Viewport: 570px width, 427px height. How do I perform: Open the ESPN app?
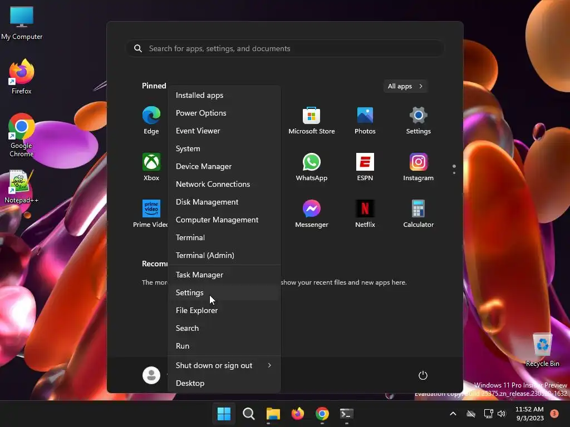point(365,167)
